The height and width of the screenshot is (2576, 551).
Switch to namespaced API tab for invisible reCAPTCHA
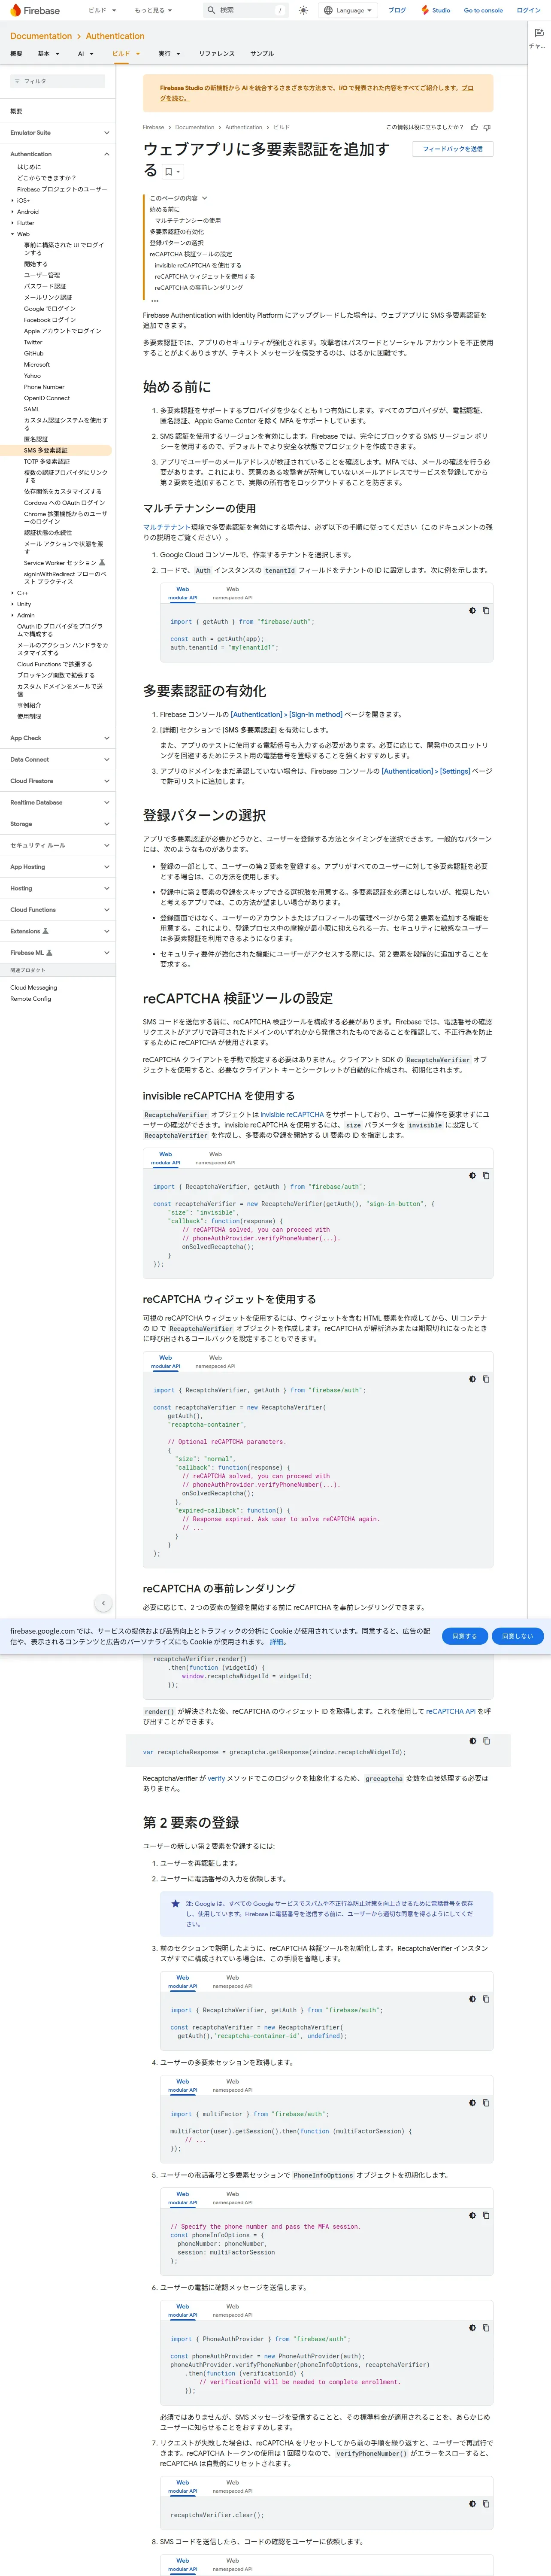[x=215, y=1158]
